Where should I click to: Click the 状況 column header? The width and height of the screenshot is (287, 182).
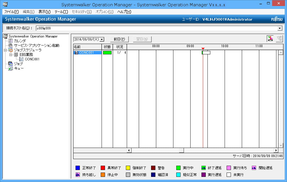(120, 47)
